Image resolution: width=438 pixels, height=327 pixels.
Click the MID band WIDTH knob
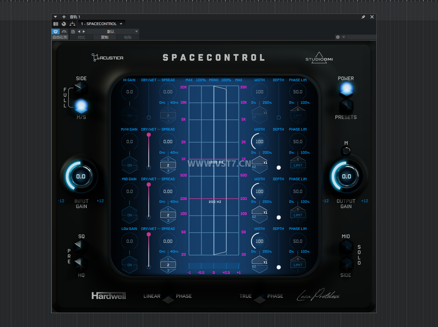pyautogui.click(x=260, y=191)
